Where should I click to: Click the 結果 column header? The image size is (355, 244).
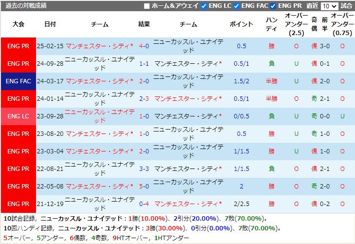(144, 24)
